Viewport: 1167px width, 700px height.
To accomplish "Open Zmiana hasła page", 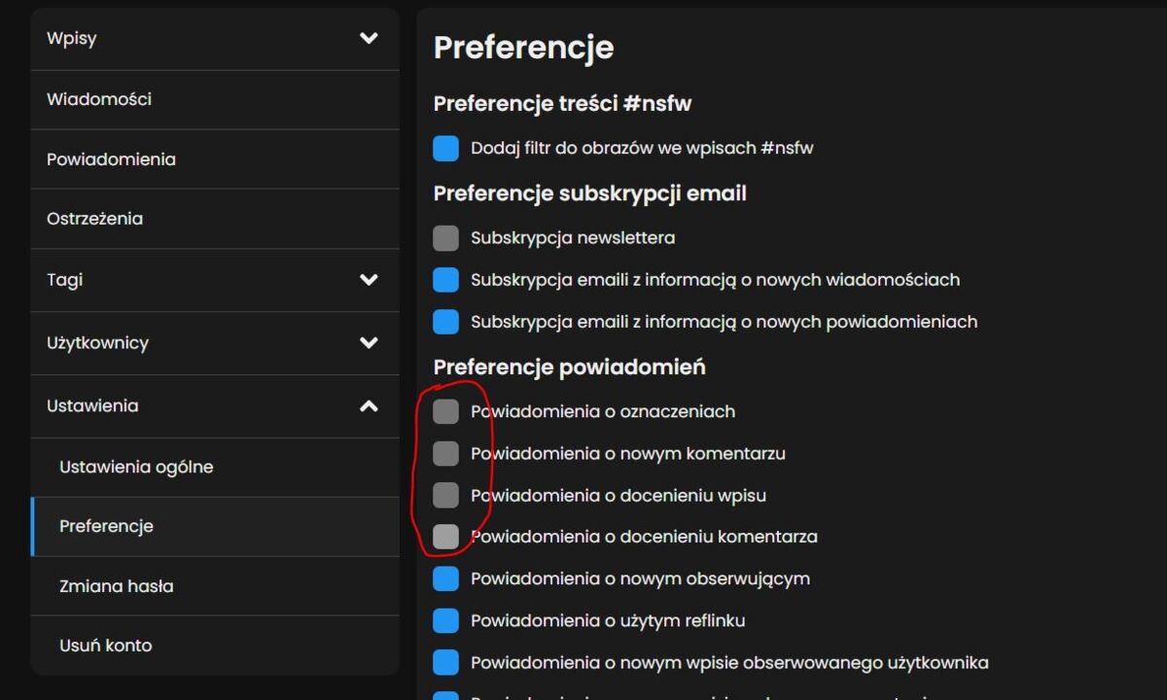I will [x=117, y=586].
